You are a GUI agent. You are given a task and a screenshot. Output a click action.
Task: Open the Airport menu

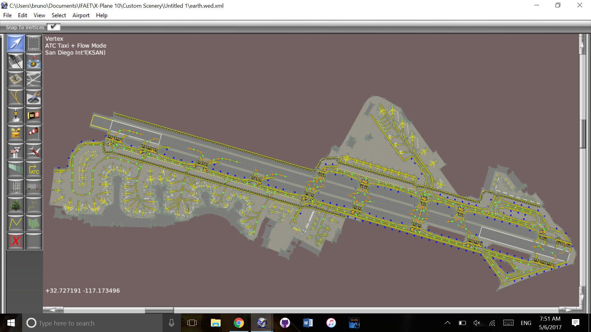click(x=81, y=15)
